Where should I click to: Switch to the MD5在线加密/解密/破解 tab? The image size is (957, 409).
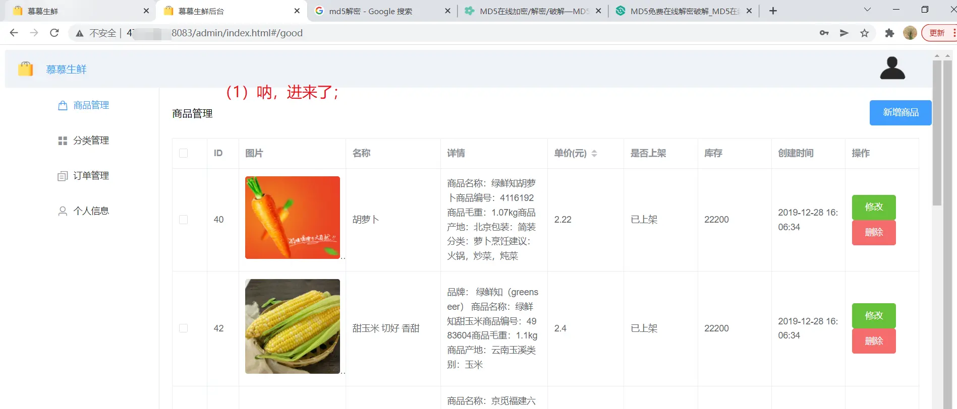click(x=533, y=11)
